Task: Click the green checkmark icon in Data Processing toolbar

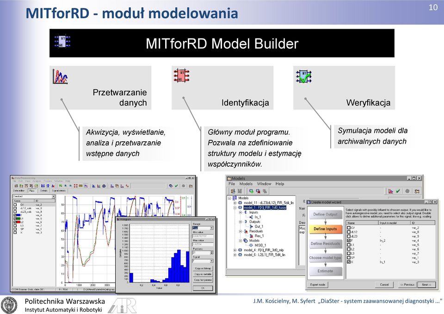Action: (176, 186)
